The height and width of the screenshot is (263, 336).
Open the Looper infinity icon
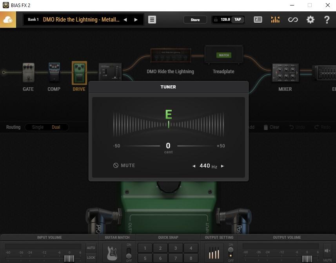[x=293, y=20]
